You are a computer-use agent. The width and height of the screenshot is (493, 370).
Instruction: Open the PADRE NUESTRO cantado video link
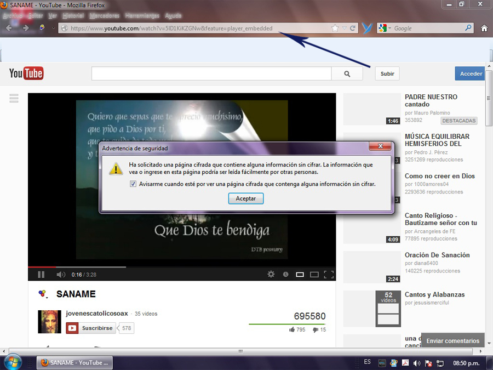(431, 100)
